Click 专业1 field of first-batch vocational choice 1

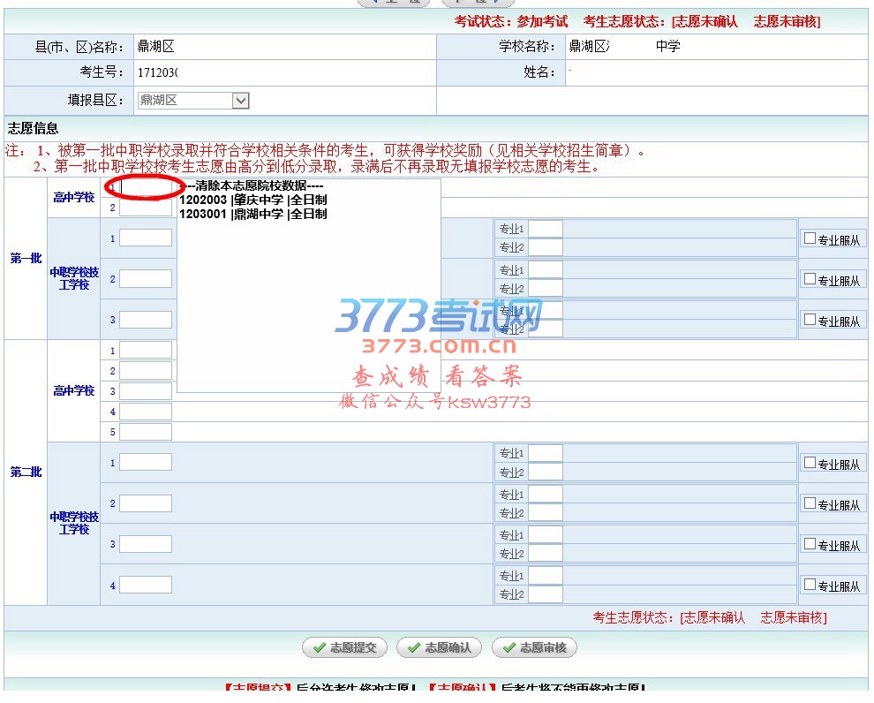pos(545,229)
